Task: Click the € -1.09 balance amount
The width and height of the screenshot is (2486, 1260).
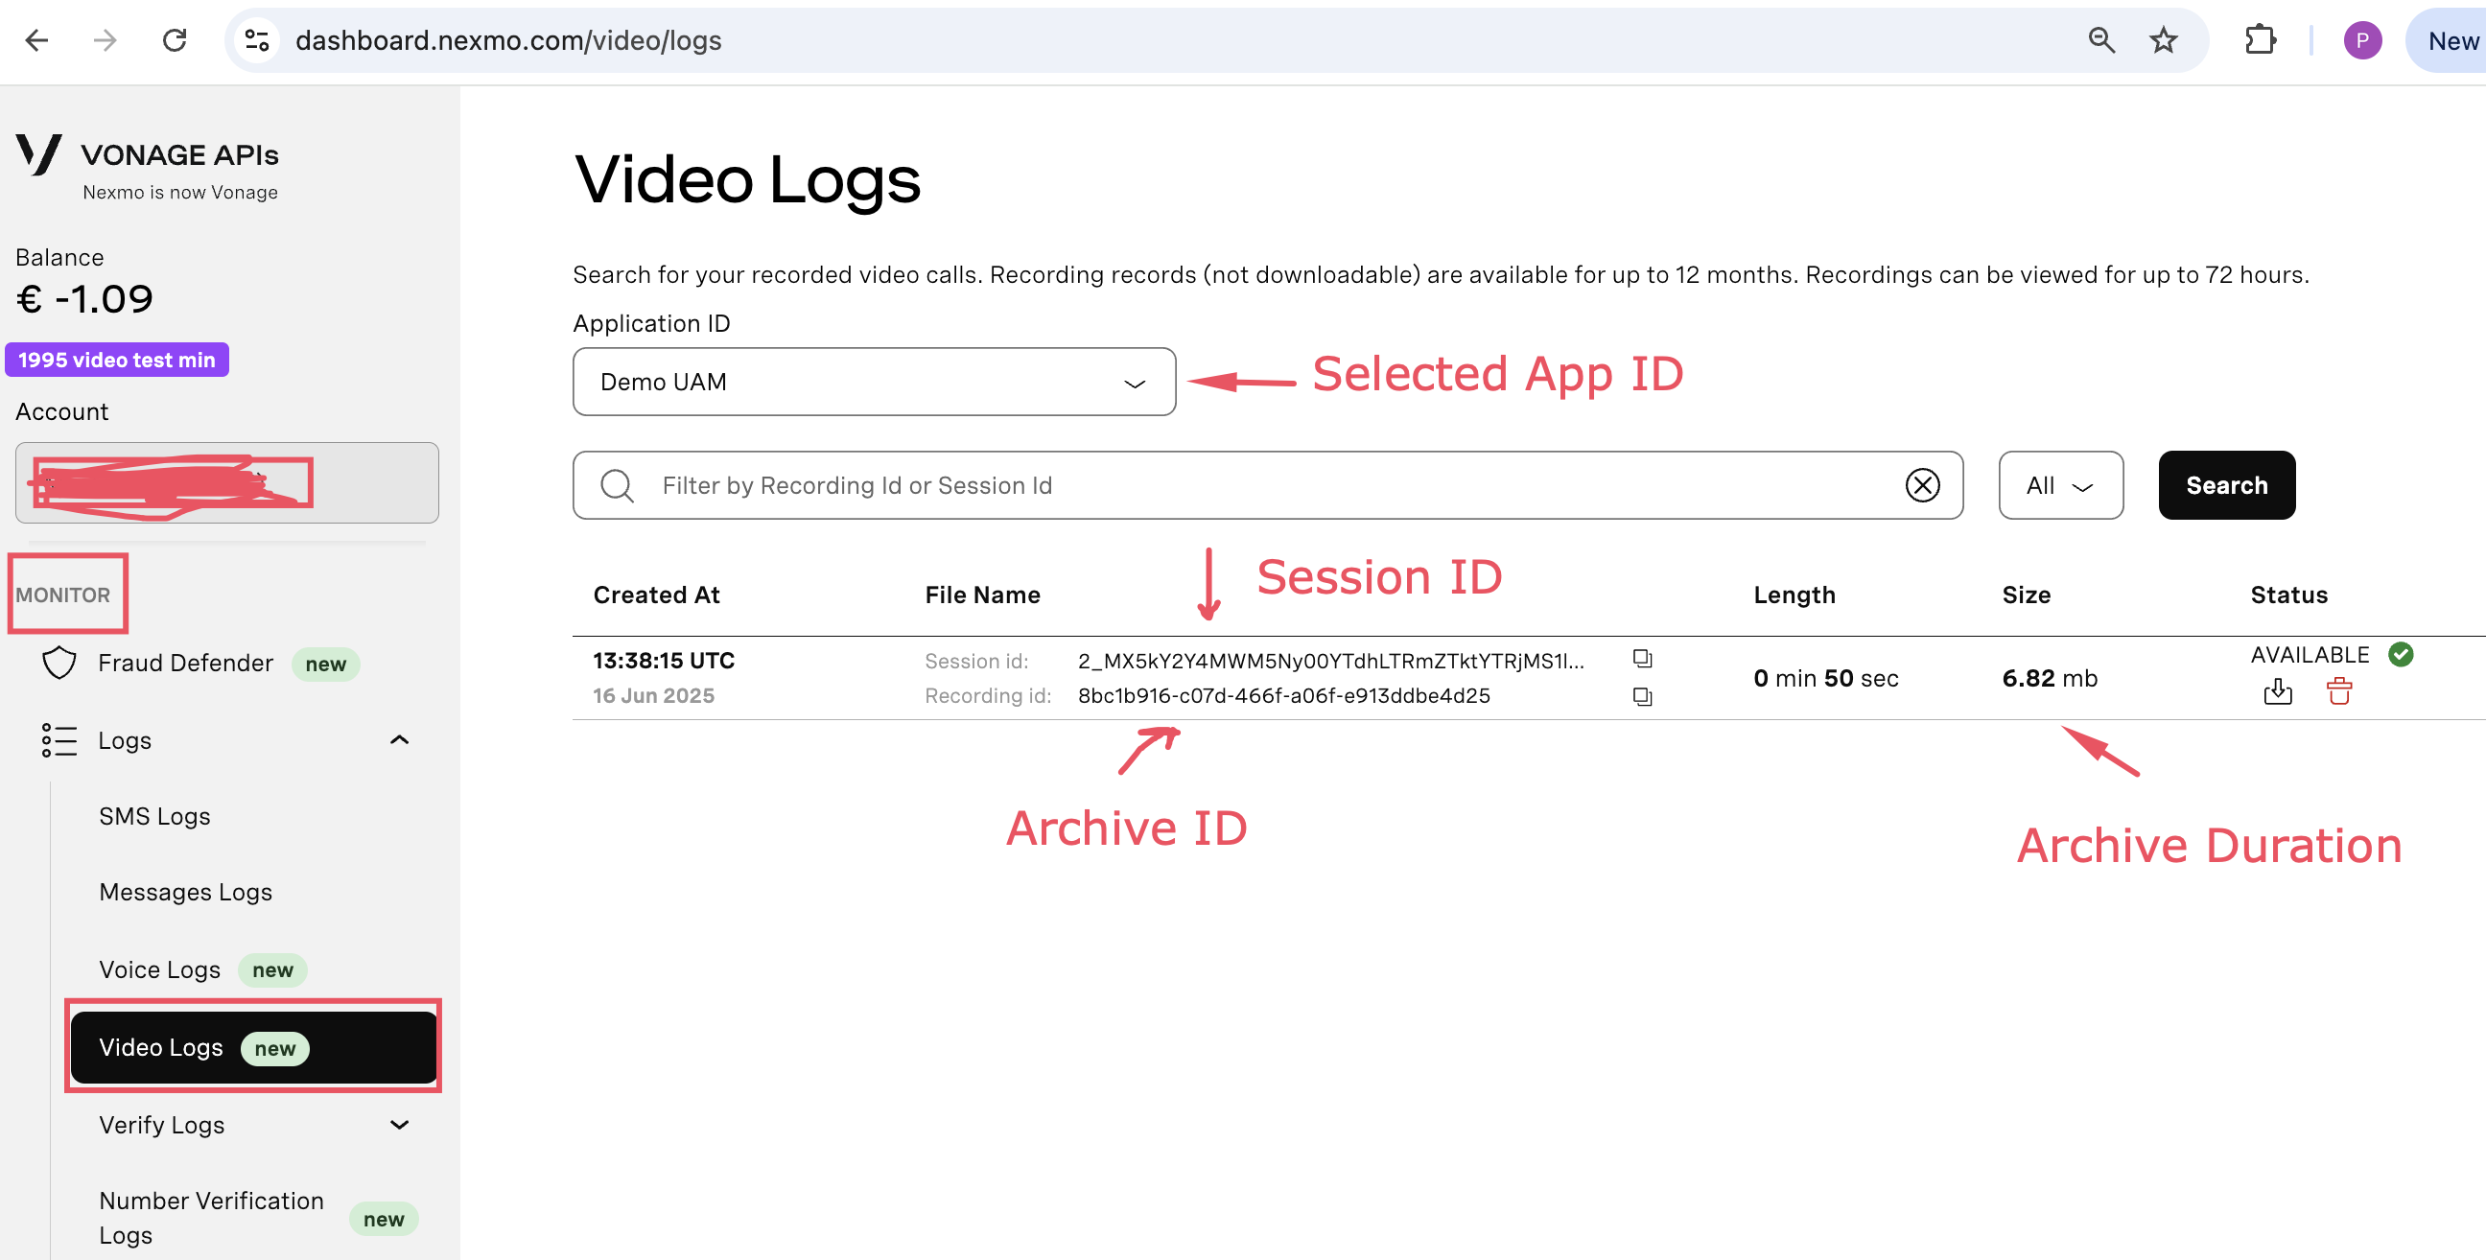Action: click(x=85, y=299)
